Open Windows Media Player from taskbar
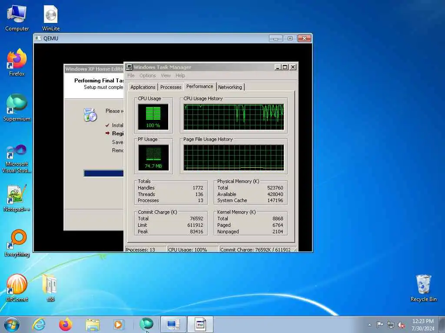Screen dimensions: 445x333 tap(118, 324)
